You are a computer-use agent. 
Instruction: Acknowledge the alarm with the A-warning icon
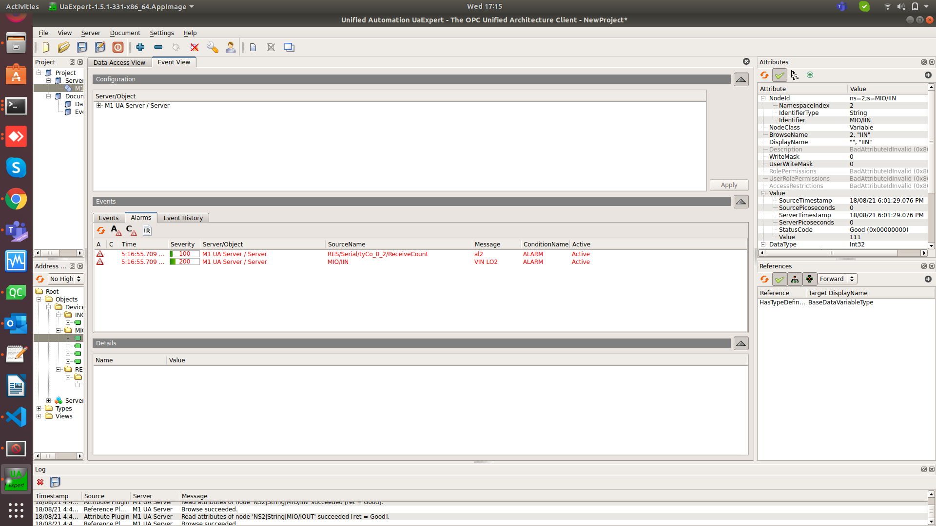pyautogui.click(x=115, y=230)
